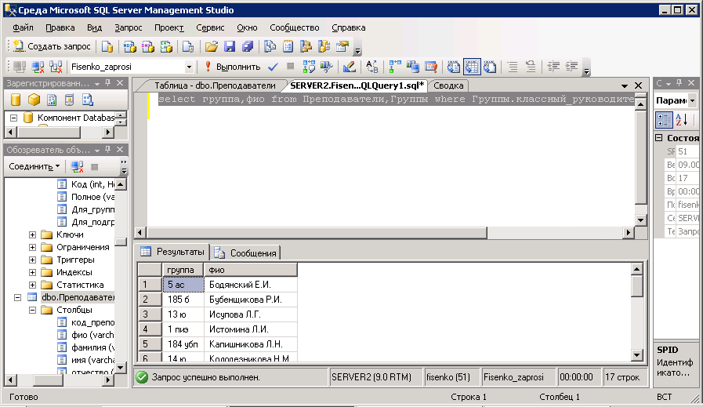The image size is (703, 407).
Task: Collapse the Столбцы folder
Action: (x=32, y=310)
